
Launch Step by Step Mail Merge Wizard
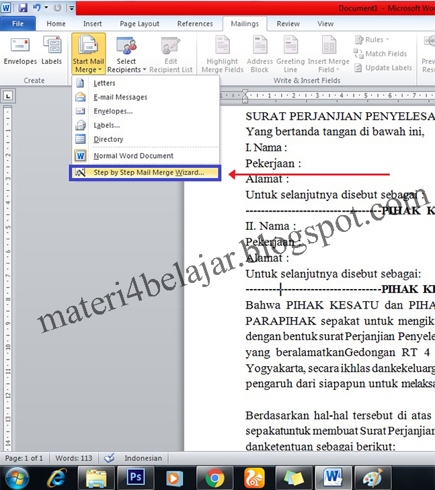(x=145, y=173)
